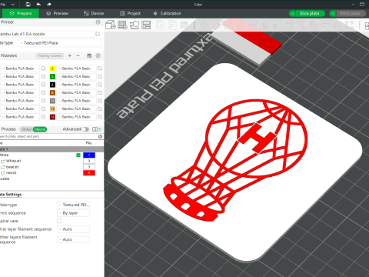Click the green filament 4 swatch
The image size is (369, 277).
pyautogui.click(x=52, y=76)
